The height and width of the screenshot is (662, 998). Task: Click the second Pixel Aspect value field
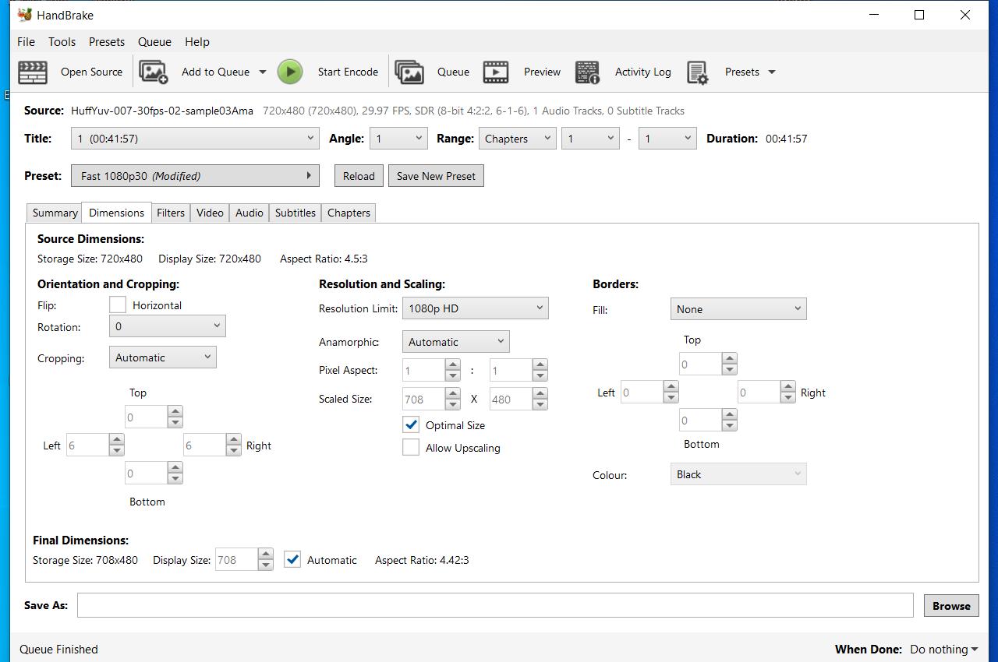click(x=511, y=370)
